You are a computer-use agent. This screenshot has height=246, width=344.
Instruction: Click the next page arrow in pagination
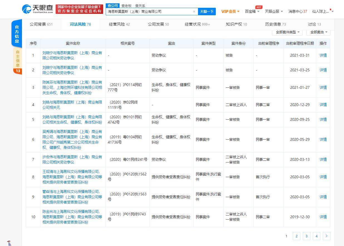(326, 236)
